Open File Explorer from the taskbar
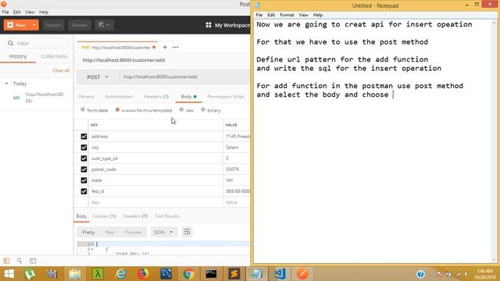 75,274
